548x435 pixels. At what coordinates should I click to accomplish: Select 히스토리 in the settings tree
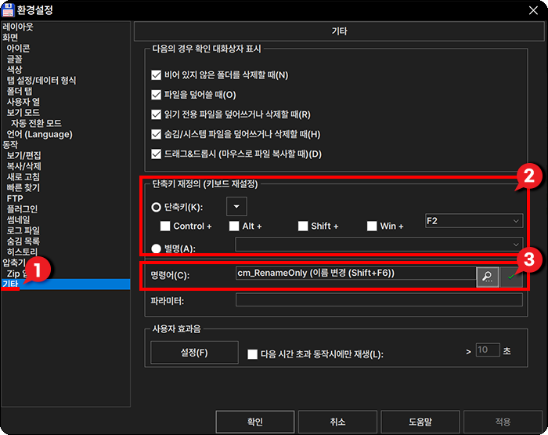point(23,252)
